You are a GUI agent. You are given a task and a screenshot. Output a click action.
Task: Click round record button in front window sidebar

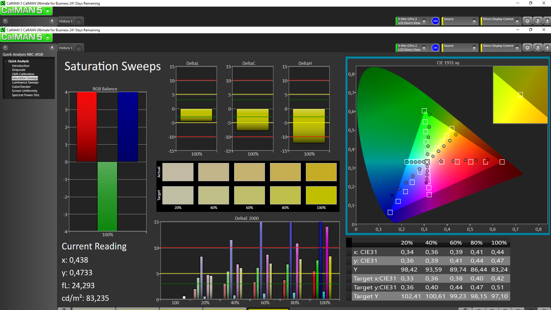click(5, 47)
